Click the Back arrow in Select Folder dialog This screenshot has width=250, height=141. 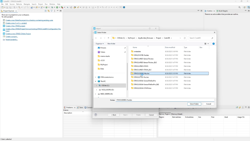click(x=96, y=38)
